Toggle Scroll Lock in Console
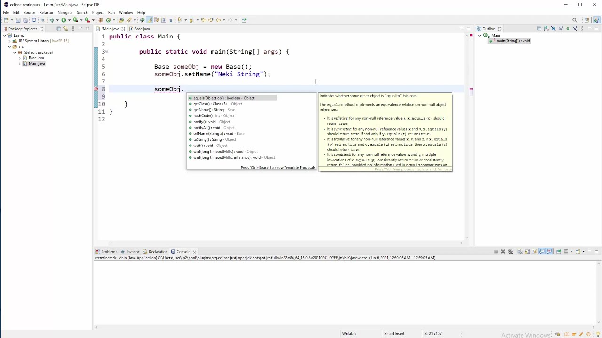This screenshot has width=602, height=338. tap(527, 252)
